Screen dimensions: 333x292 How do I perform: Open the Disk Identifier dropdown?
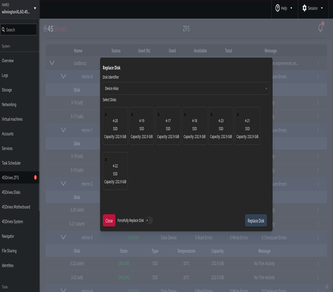click(186, 88)
